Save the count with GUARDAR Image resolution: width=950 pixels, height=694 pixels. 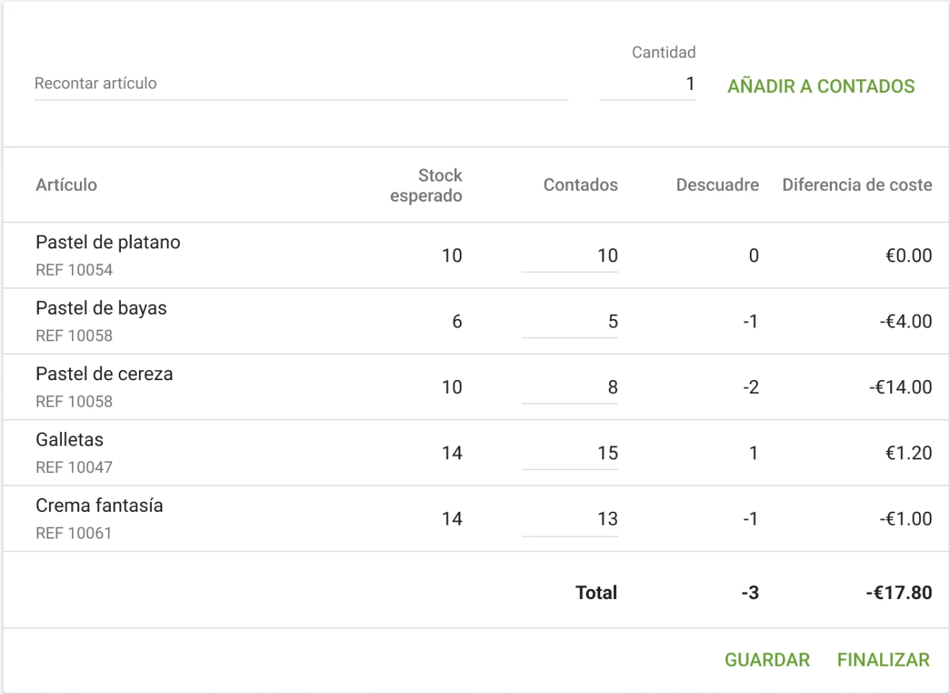(x=766, y=659)
